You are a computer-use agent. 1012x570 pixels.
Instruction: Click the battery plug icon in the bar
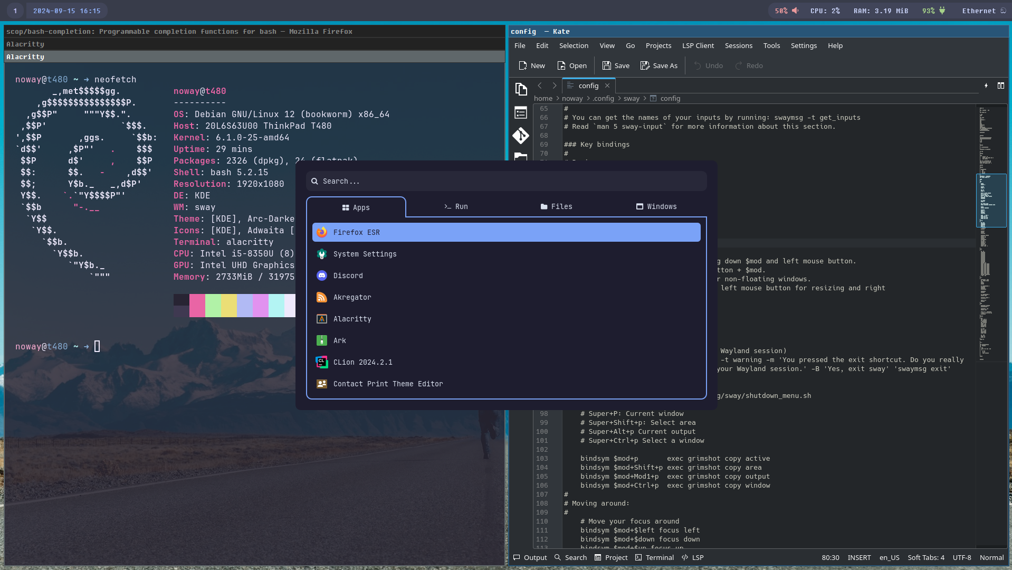pyautogui.click(x=942, y=11)
